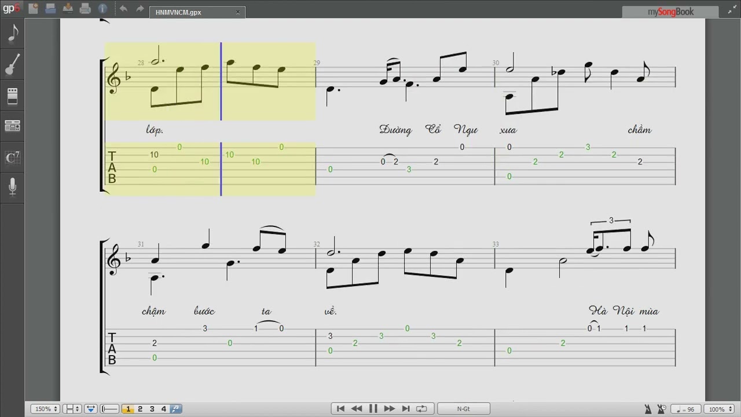Toggle the metronome count-in icon

click(x=661, y=409)
